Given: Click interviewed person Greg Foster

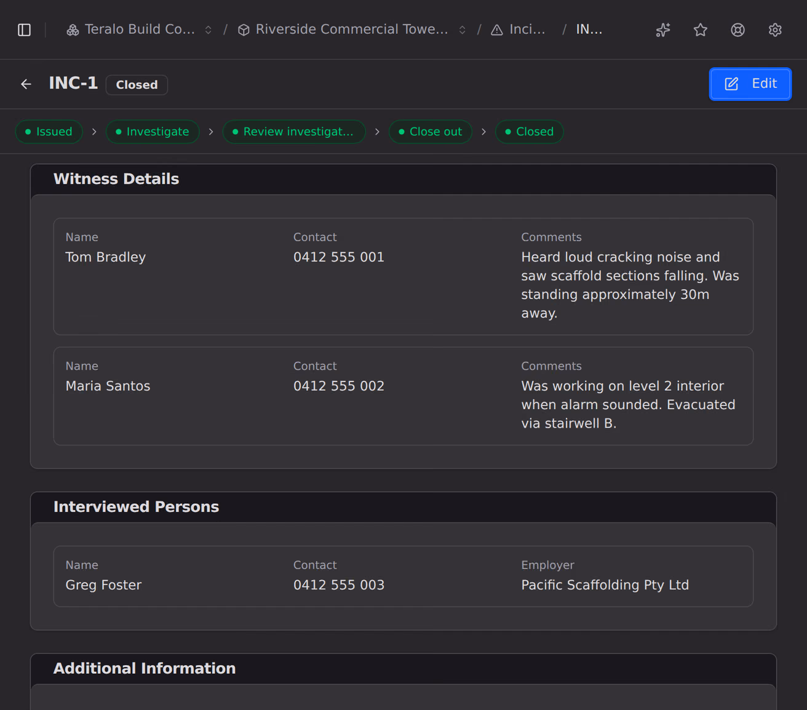Looking at the screenshot, I should pos(103,585).
